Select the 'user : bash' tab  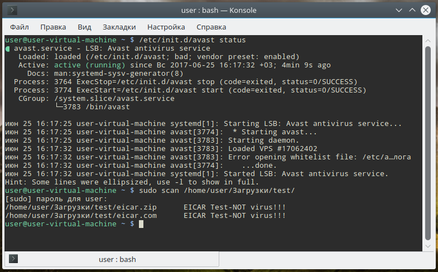112,259
